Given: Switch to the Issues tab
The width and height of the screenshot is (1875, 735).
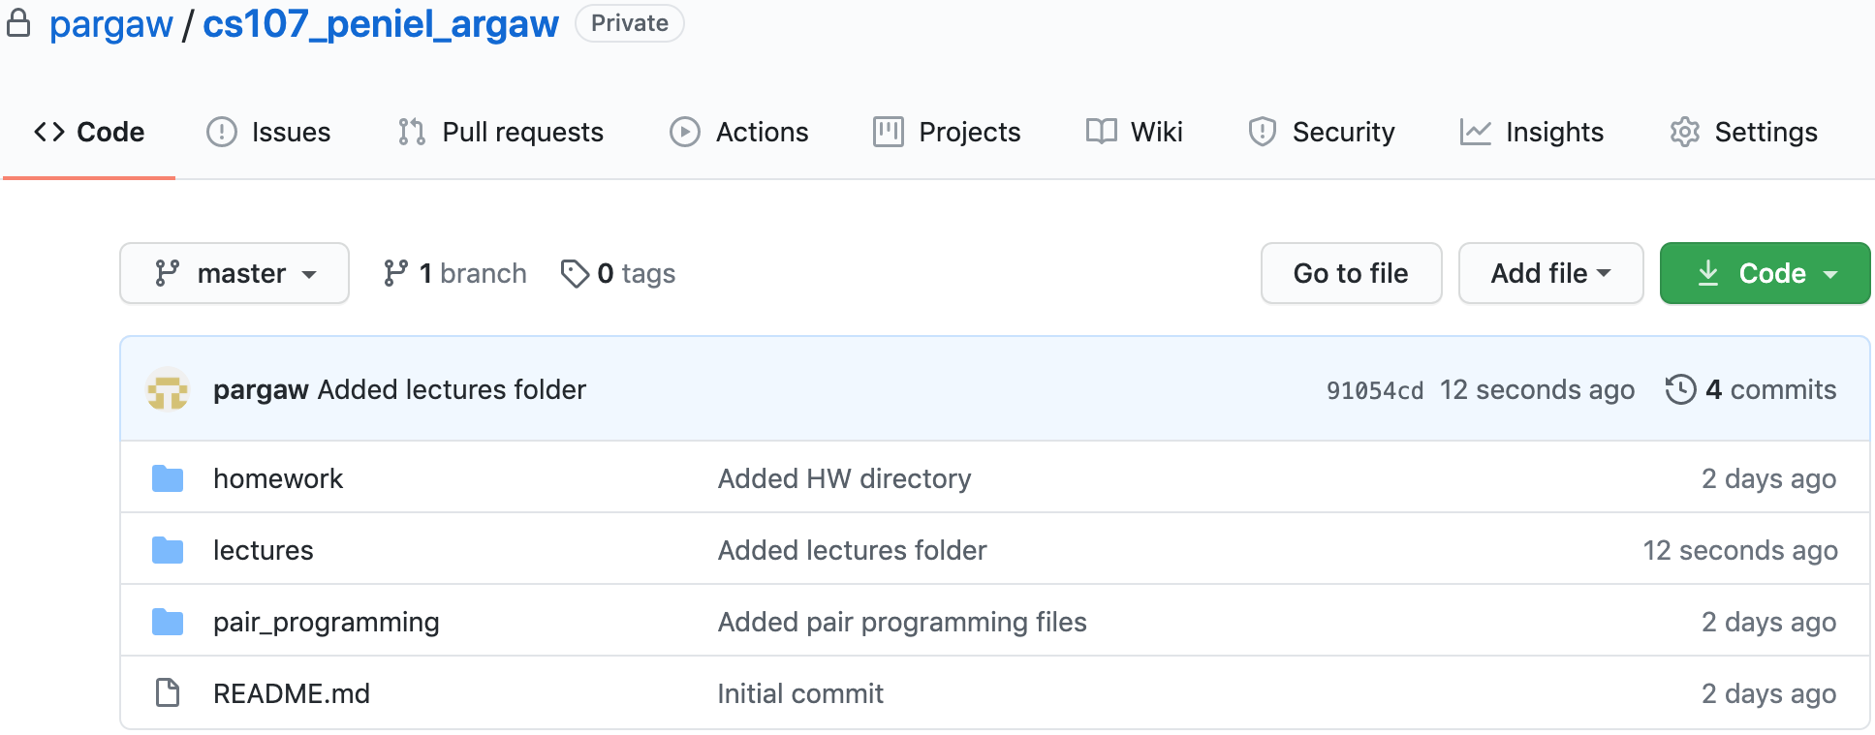Looking at the screenshot, I should [x=268, y=132].
